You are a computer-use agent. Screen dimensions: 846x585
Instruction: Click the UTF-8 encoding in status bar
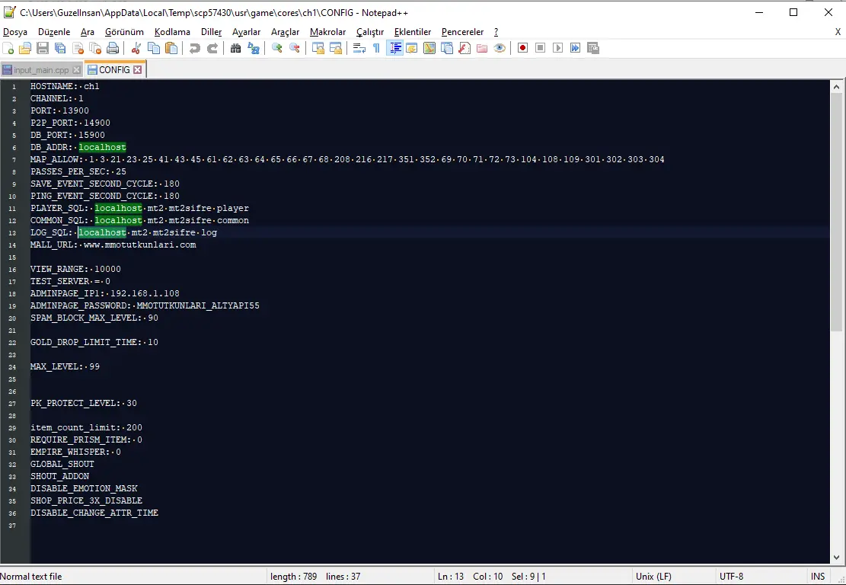tap(731, 577)
